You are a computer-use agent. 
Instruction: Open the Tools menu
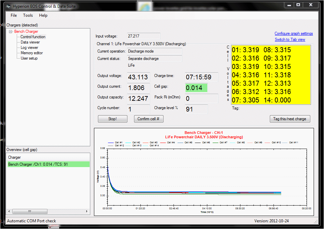(28, 15)
